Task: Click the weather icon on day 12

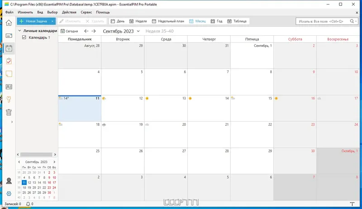Action: [104, 99]
